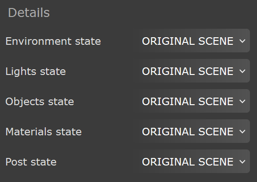Viewport: 257px width, 182px height.
Task: Open the Materials state ORIGINAL SCENE dropdown
Action: tap(194, 131)
